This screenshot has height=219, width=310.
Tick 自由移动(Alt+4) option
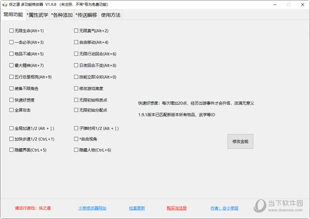pyautogui.click(x=76, y=42)
